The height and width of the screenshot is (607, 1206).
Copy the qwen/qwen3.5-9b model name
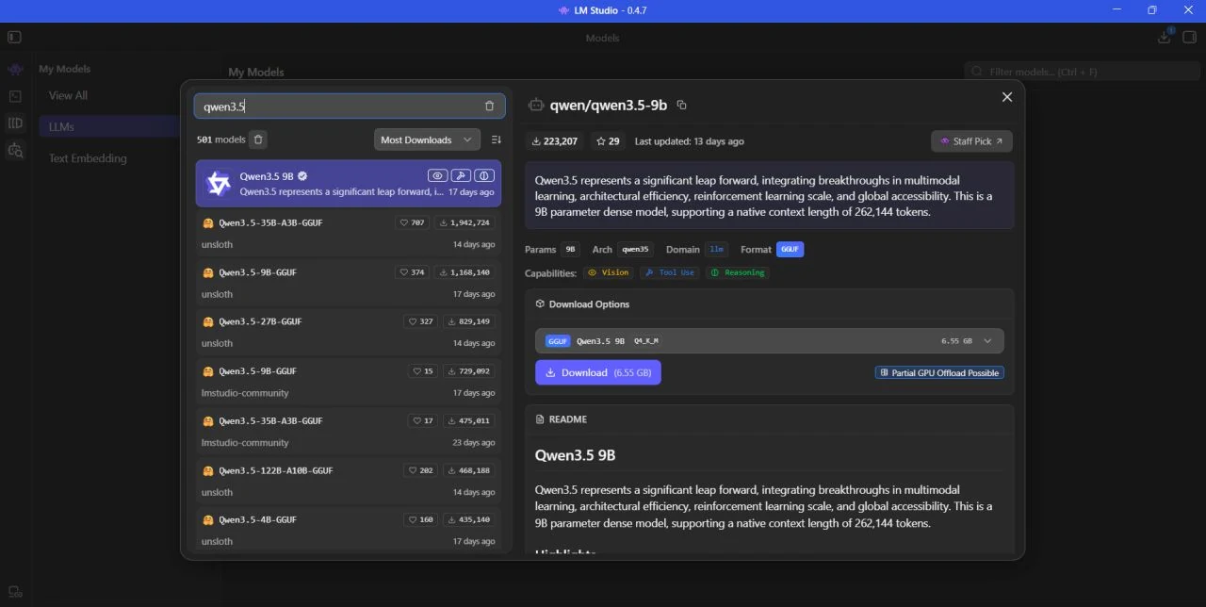682,105
